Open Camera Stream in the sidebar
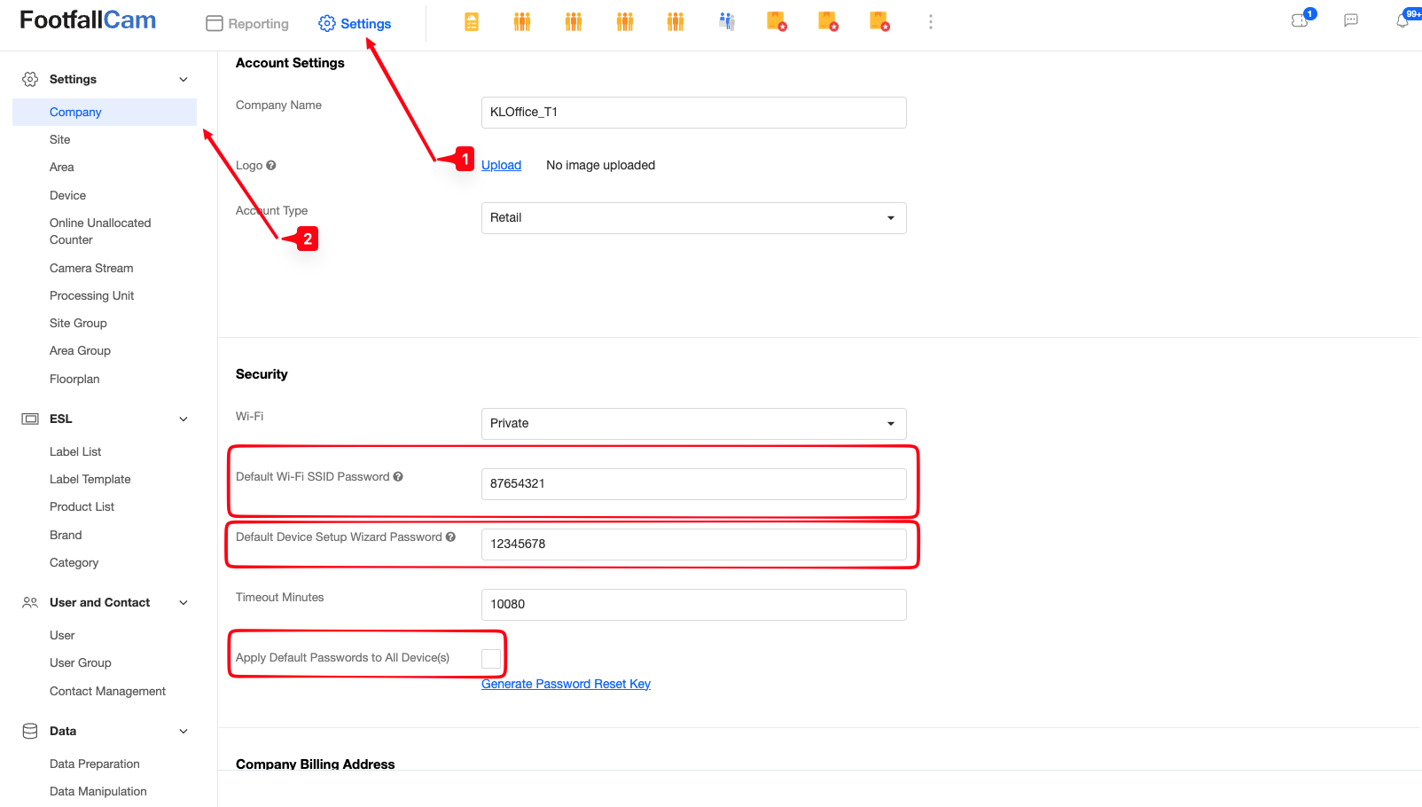The image size is (1422, 807). pos(91,268)
